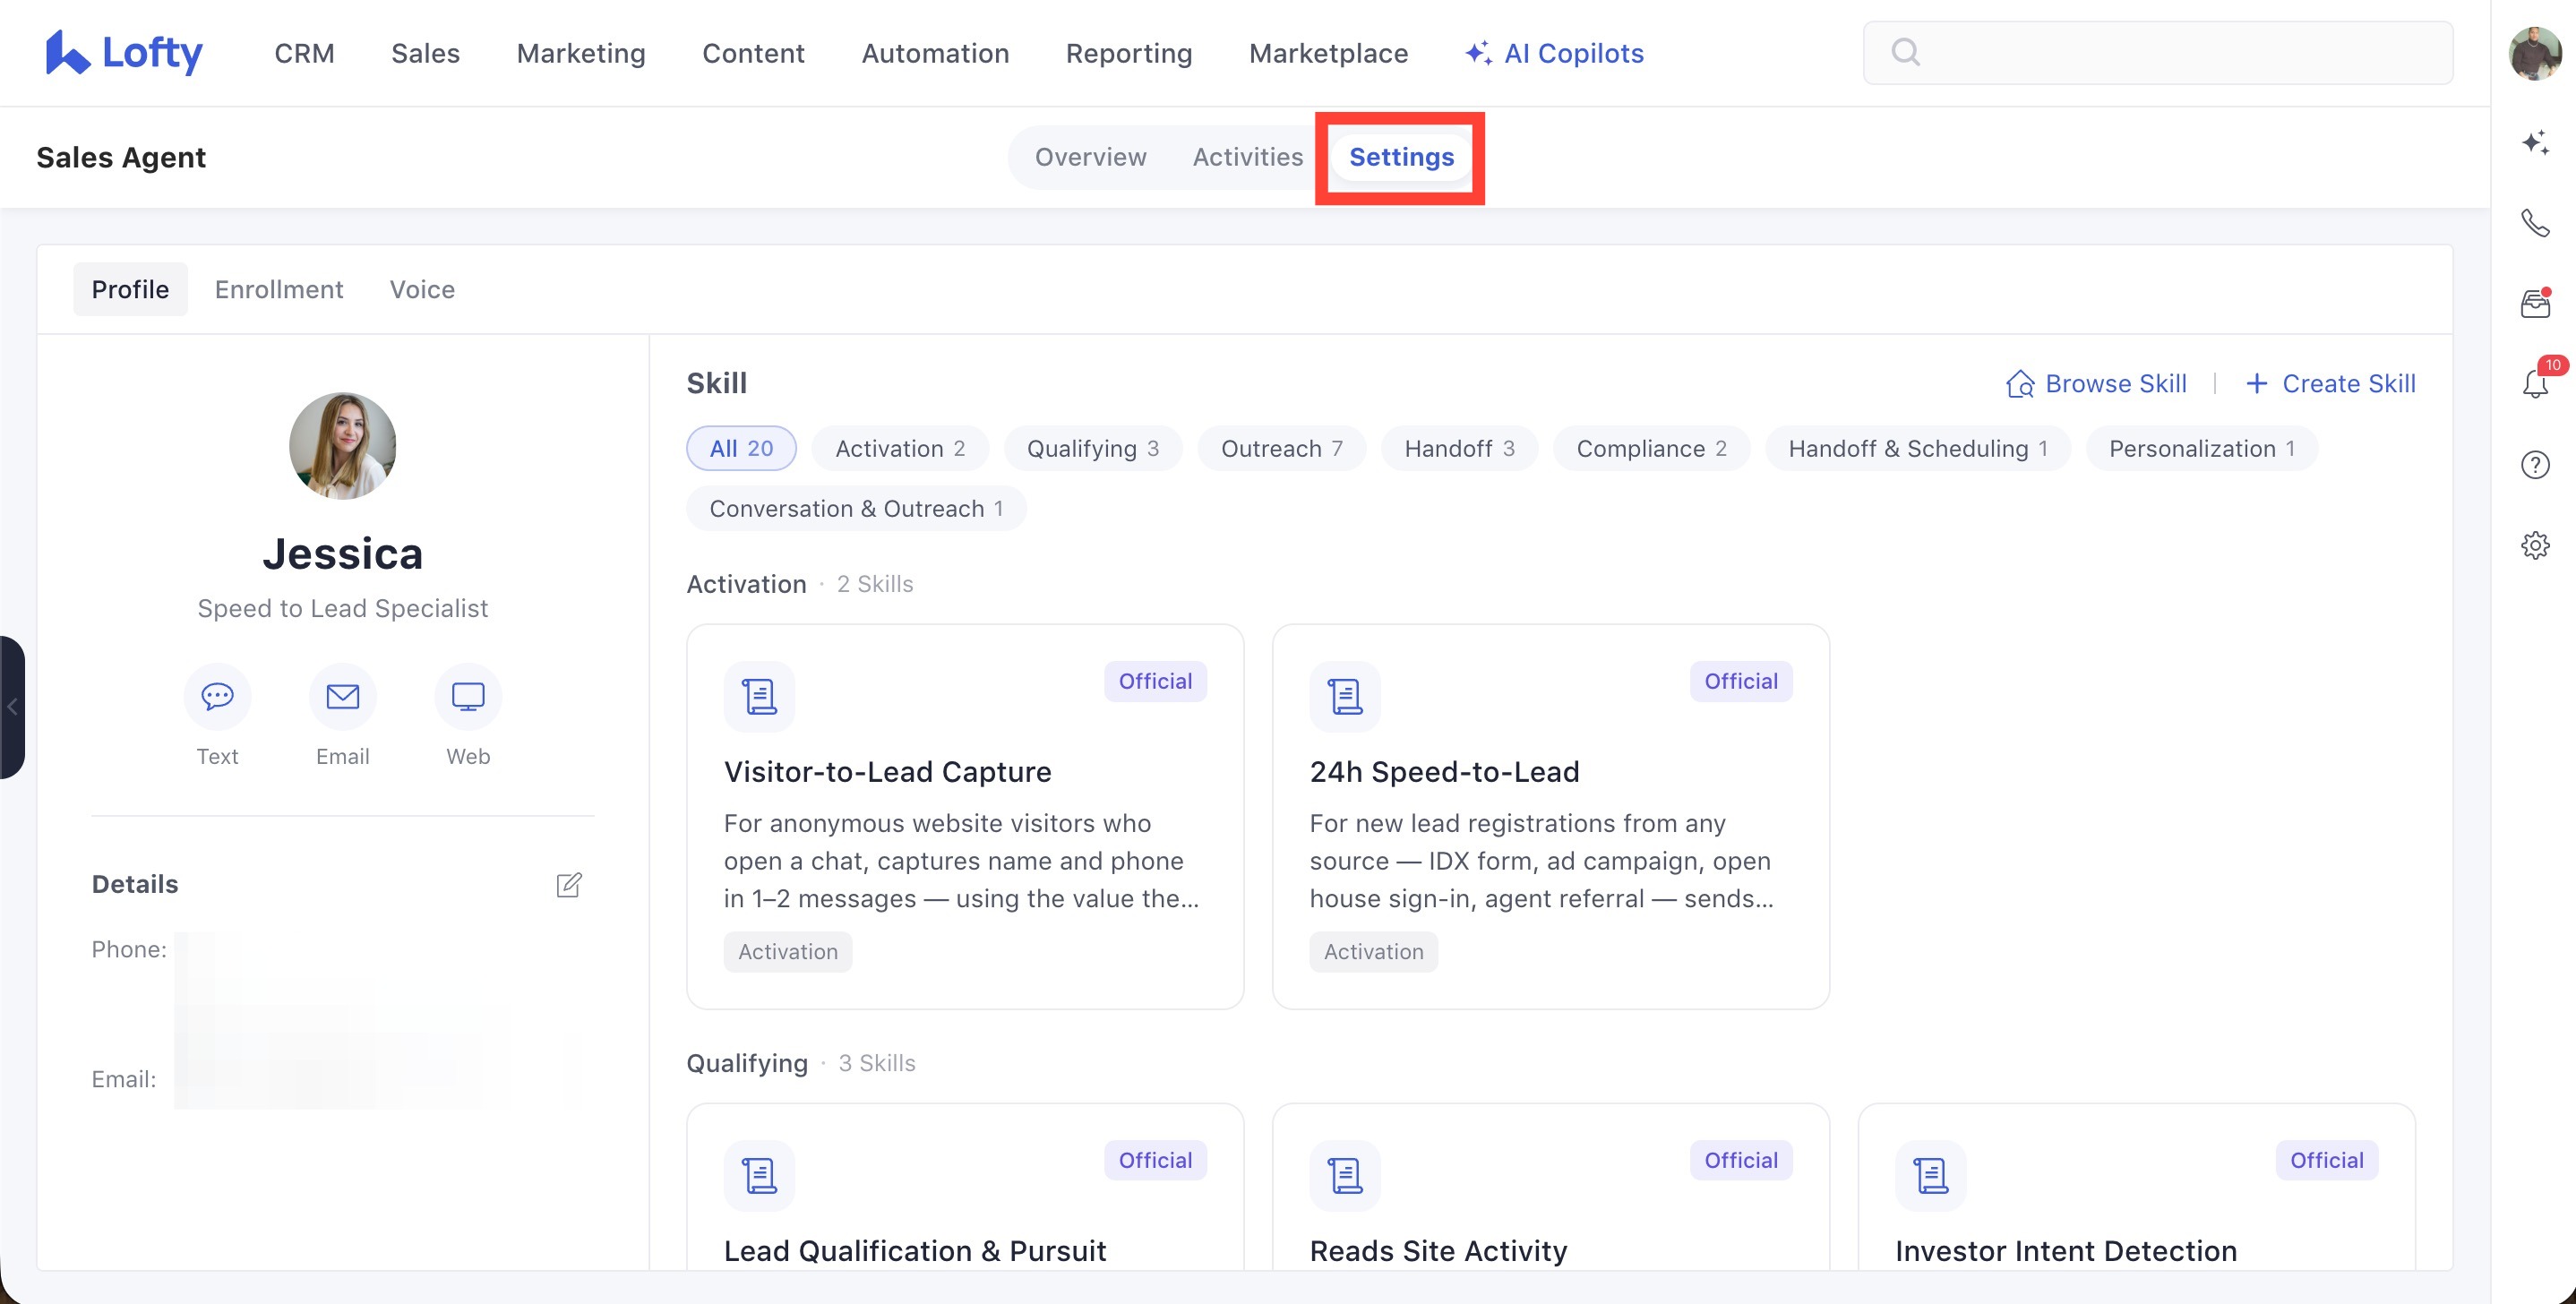Filter skills by Activation 2
The height and width of the screenshot is (1304, 2576).
(x=900, y=448)
